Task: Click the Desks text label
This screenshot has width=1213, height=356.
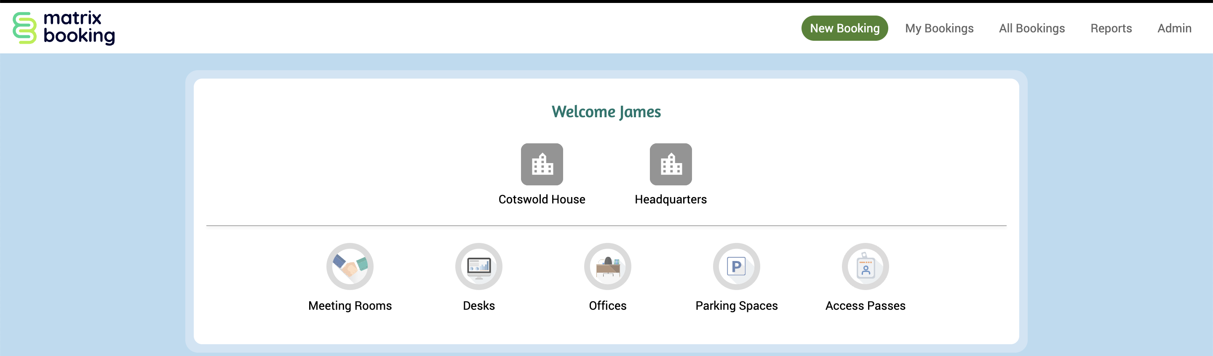Action: (478, 306)
